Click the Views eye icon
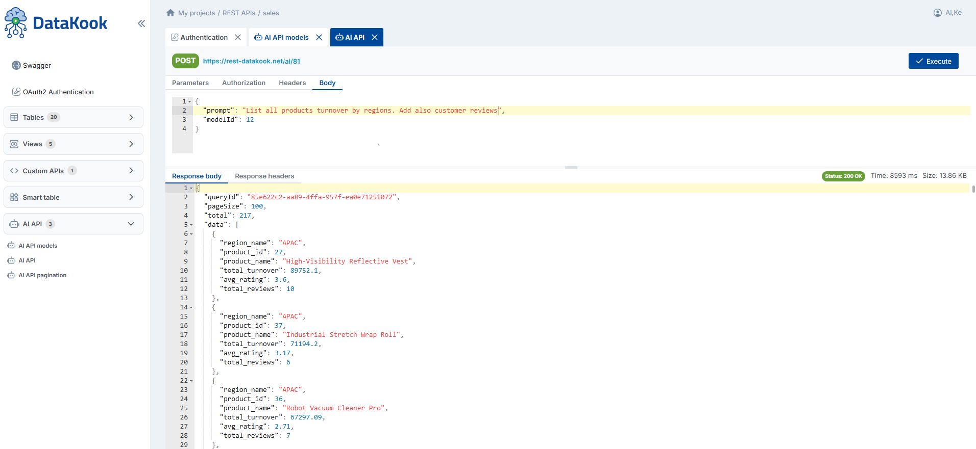 [14, 144]
